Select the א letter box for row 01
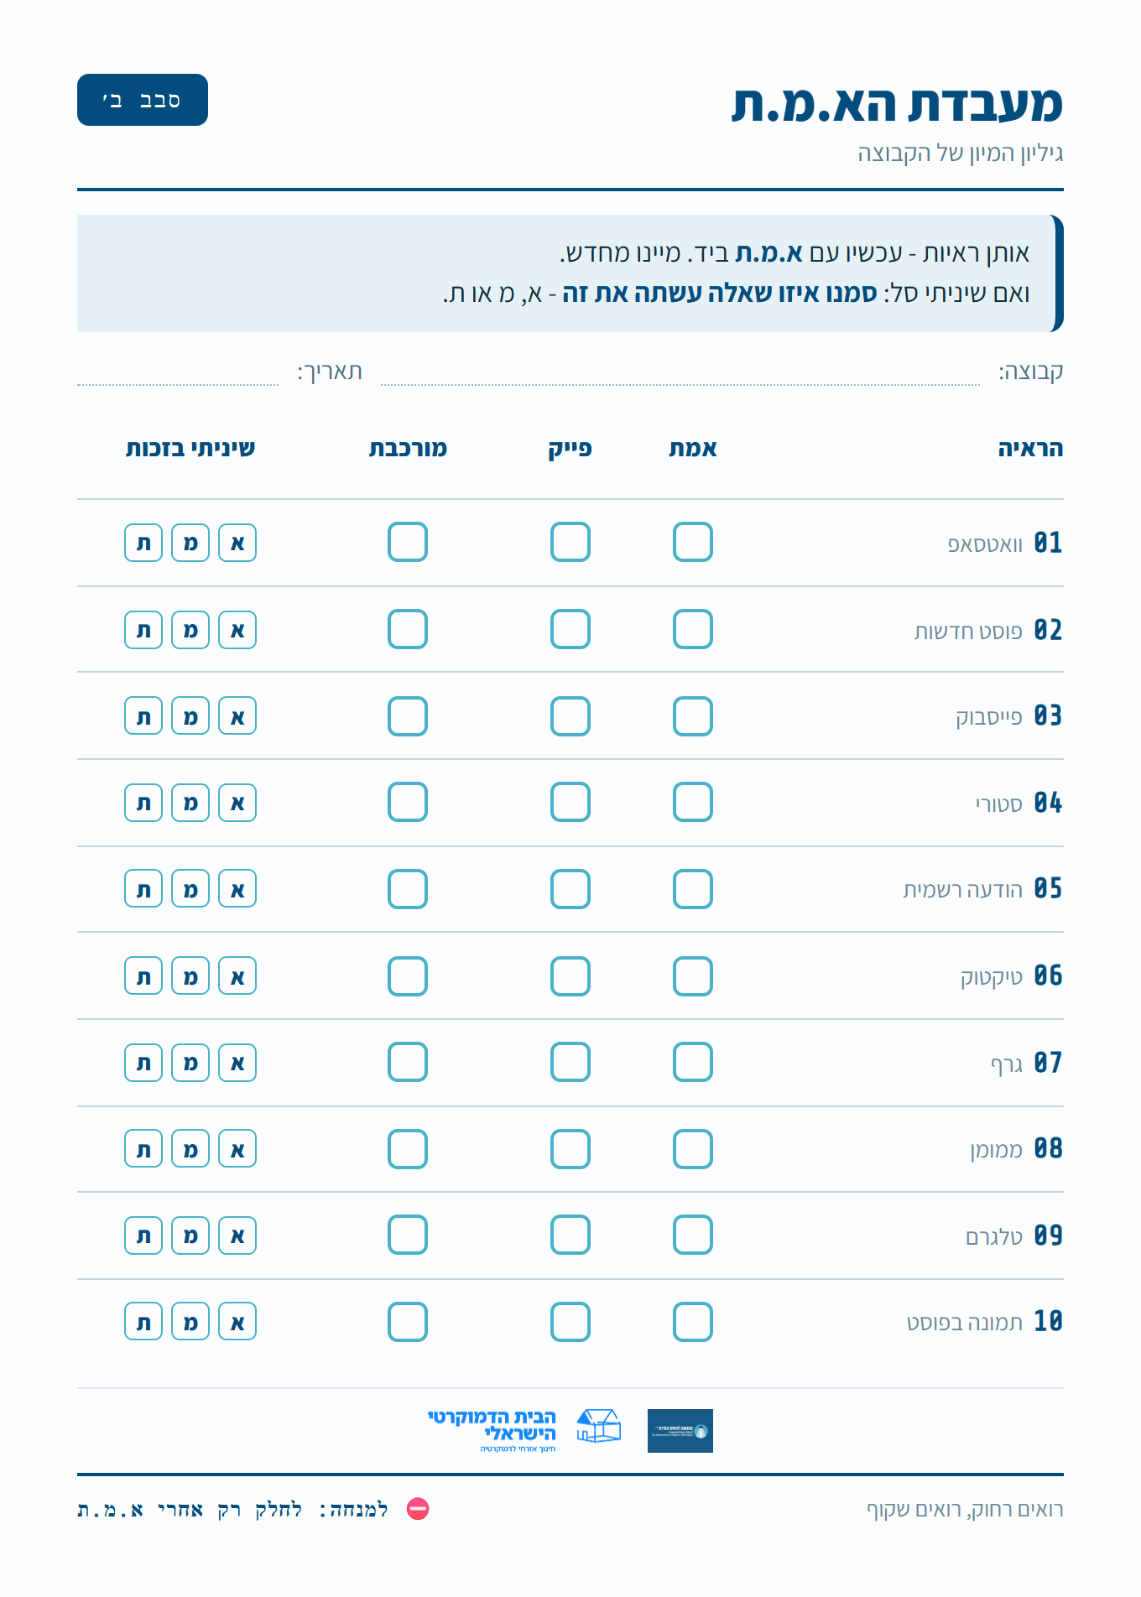1141x1597 pixels. pos(237,543)
